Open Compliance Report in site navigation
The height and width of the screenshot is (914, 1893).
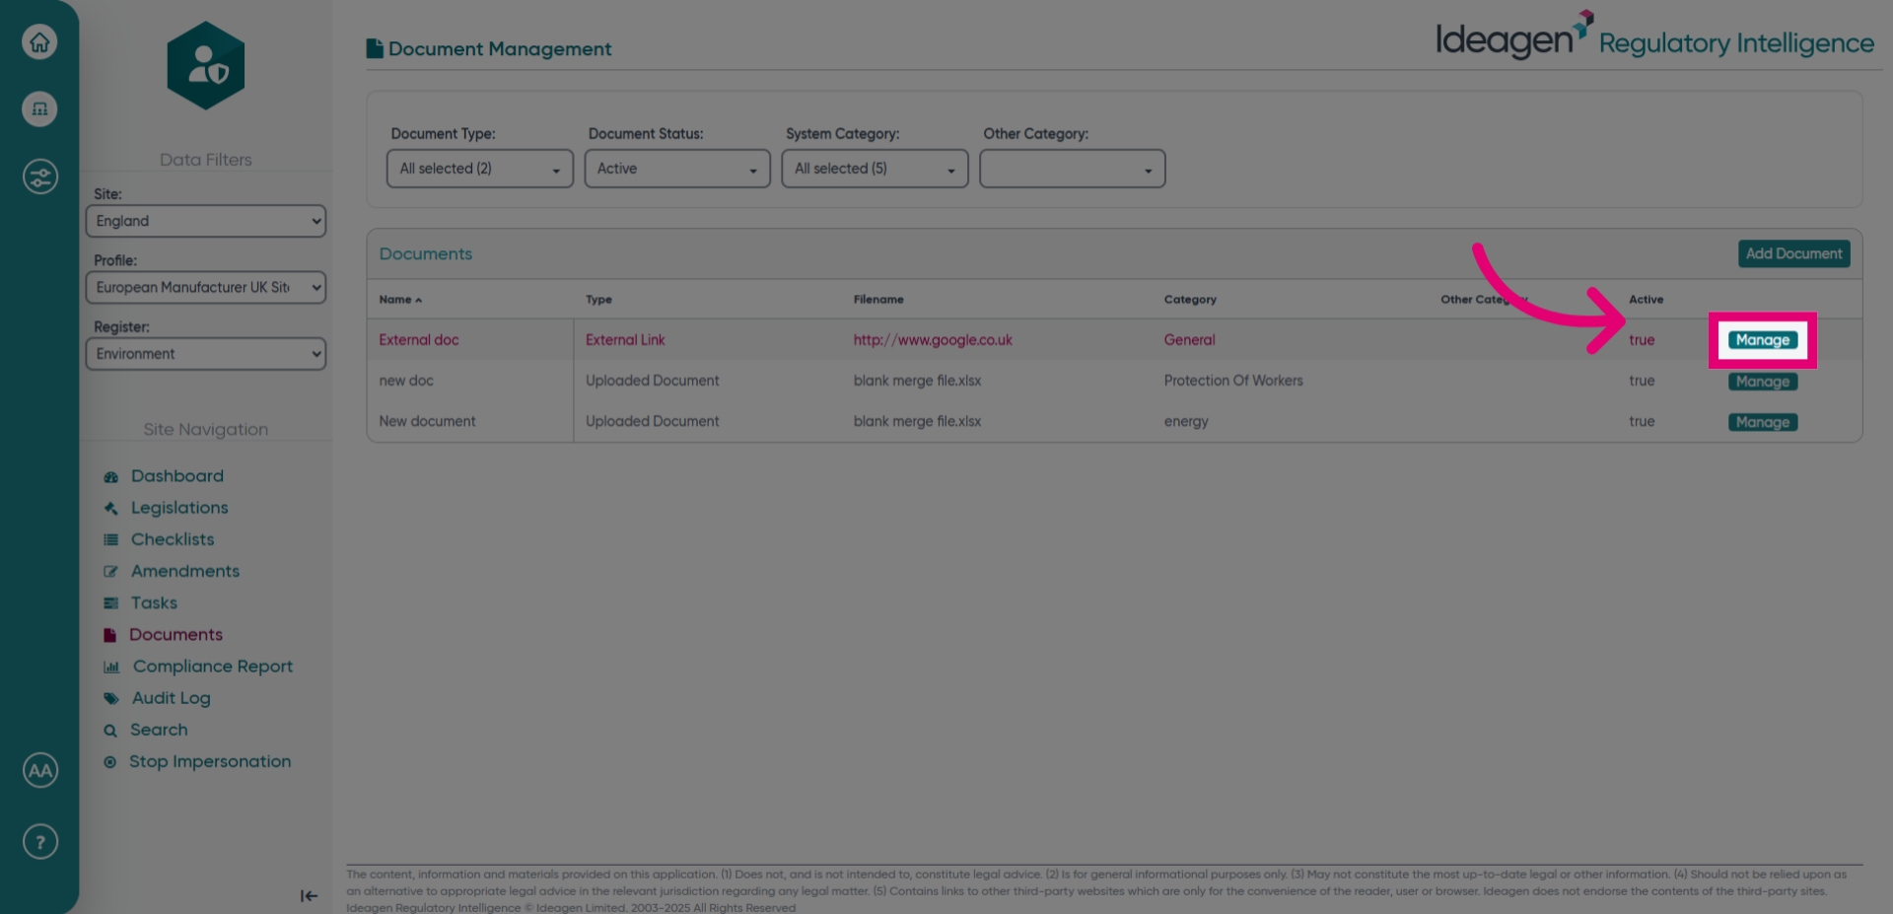click(x=213, y=667)
